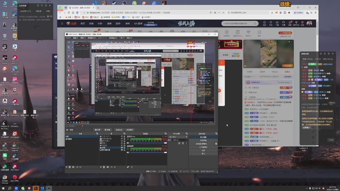
Task: Remove selected scene with Scenes trash icon
Action: pos(70,167)
